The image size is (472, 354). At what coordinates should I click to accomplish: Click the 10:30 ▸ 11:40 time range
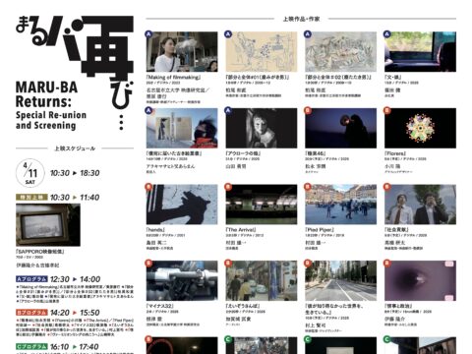click(75, 198)
